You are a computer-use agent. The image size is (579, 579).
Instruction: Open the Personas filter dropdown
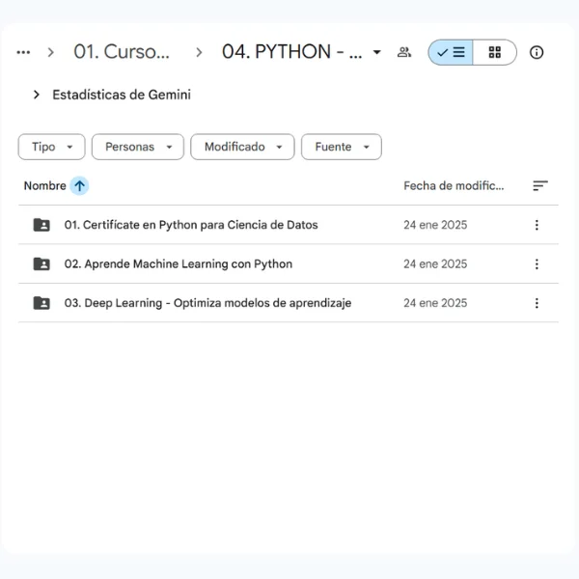137,147
